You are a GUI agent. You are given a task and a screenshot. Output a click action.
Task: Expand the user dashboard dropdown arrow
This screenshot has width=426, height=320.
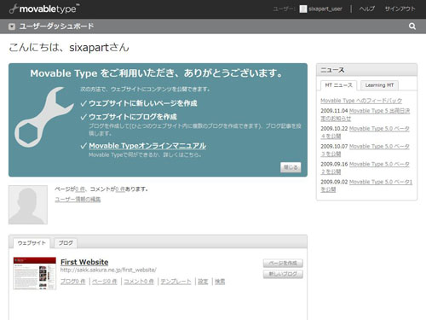12,26
